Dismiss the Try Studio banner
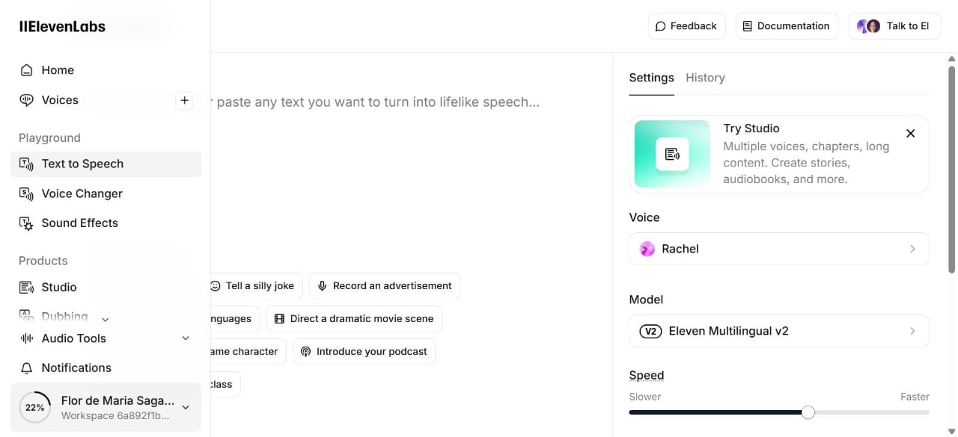The image size is (958, 437). pos(910,134)
